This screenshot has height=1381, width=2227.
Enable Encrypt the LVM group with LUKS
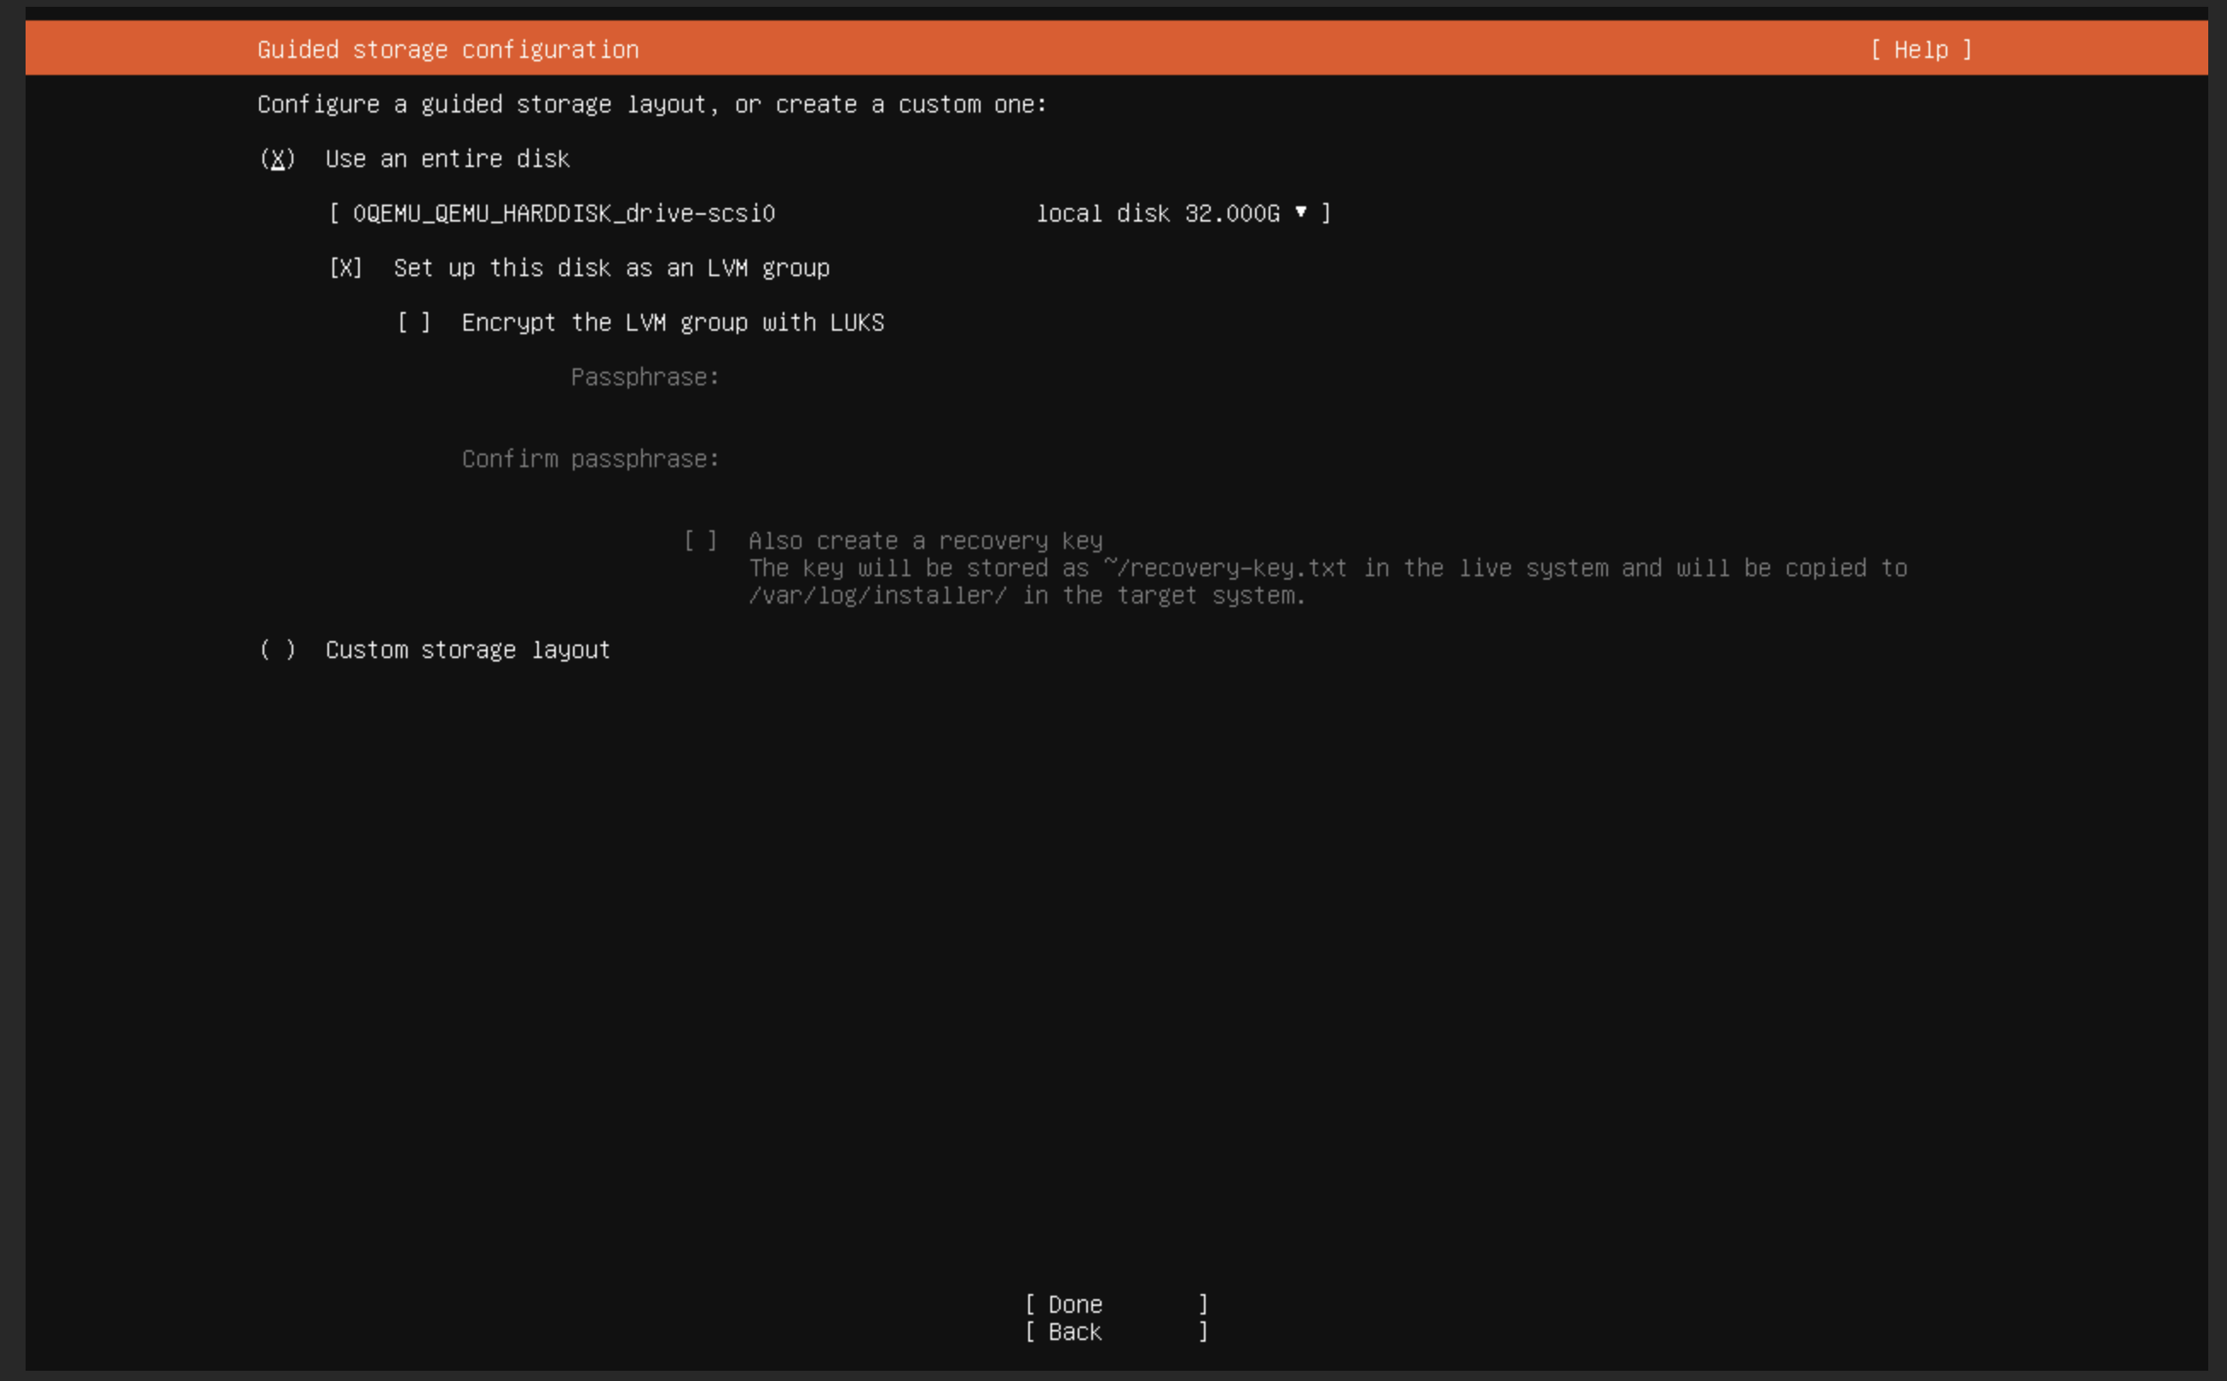click(x=414, y=322)
